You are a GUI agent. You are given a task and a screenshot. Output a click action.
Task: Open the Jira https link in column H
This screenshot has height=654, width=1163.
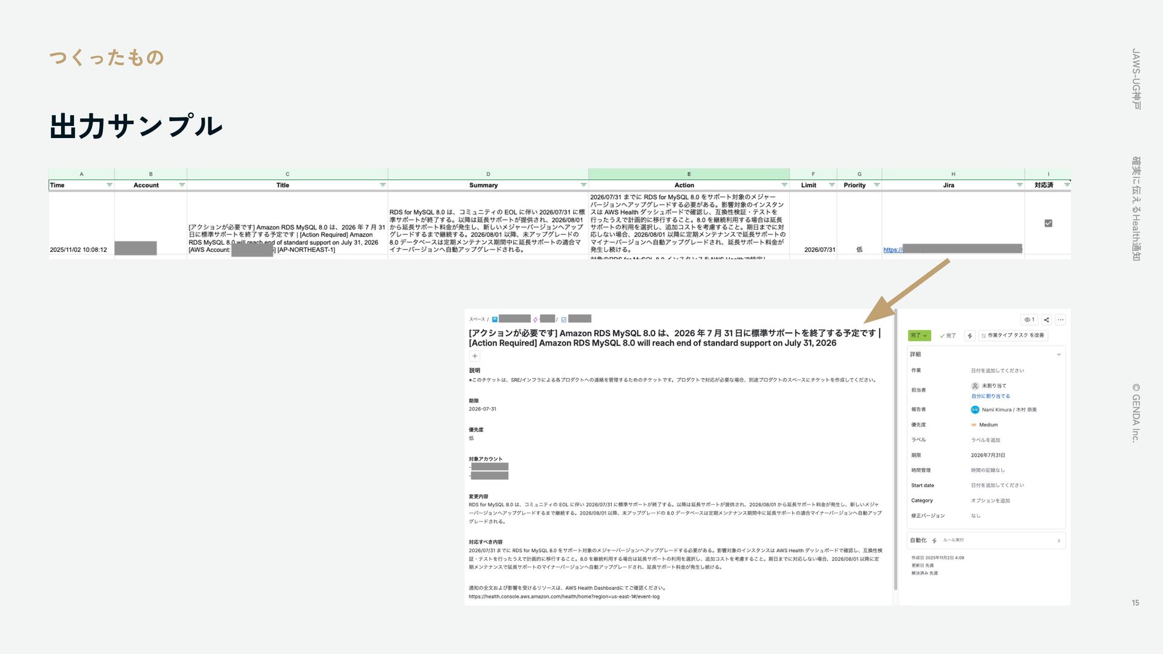point(892,249)
